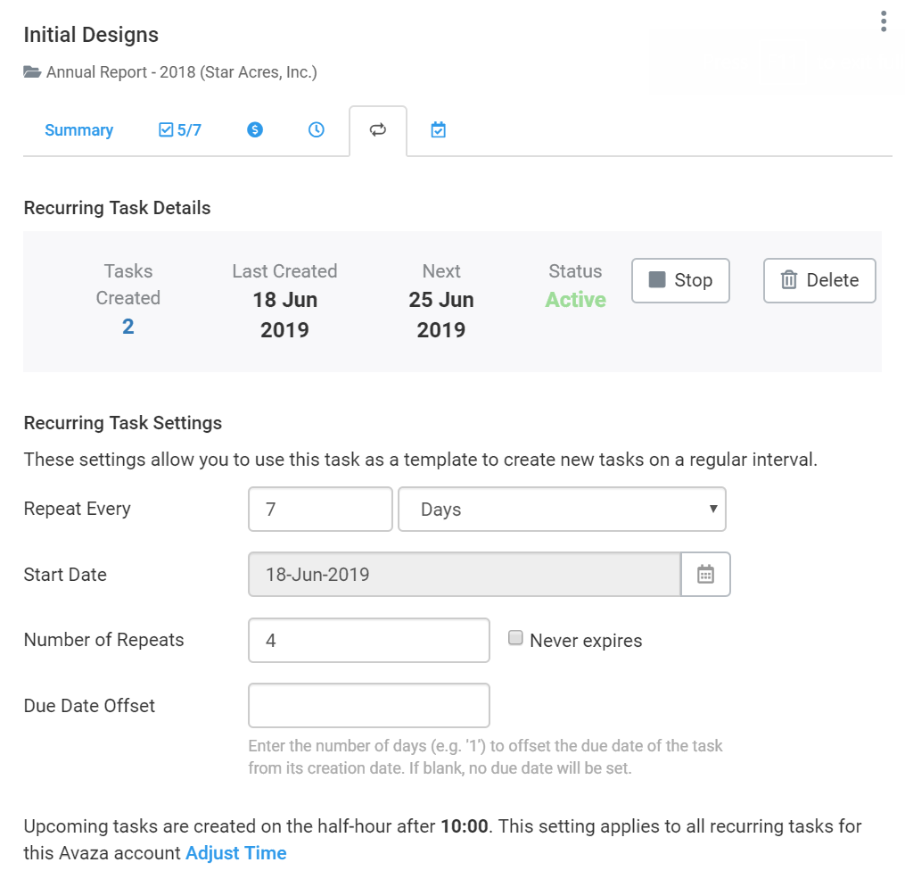
Task: Click the Recurring Task Details heading
Action: [x=117, y=208]
